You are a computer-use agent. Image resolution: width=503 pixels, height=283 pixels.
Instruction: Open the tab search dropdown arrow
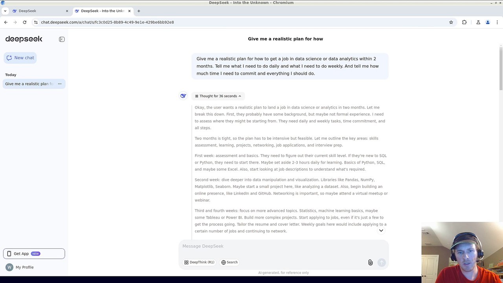point(5,11)
